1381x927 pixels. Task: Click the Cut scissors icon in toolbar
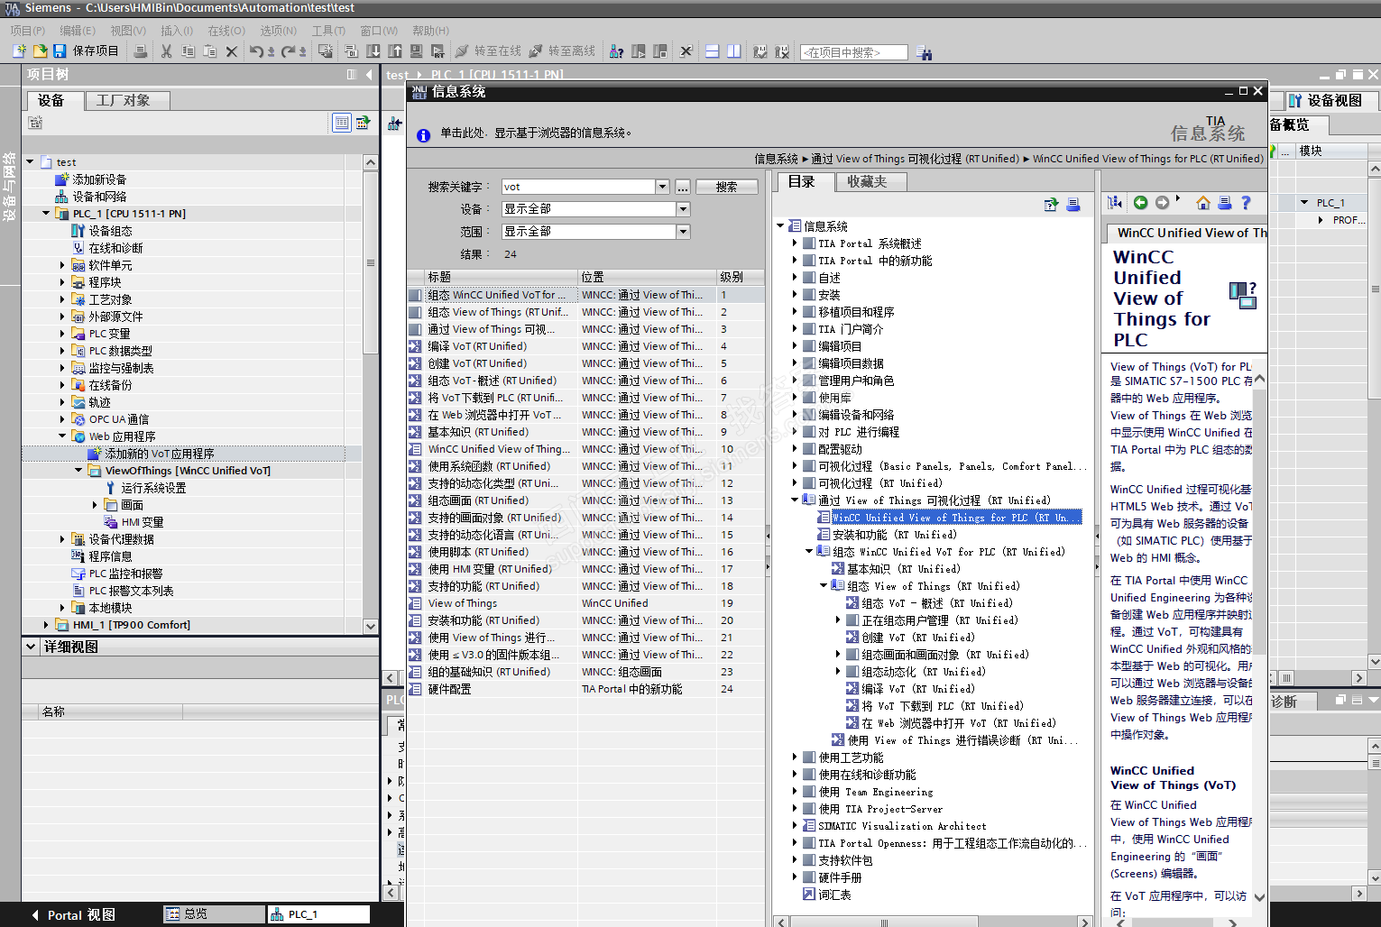[x=166, y=51]
